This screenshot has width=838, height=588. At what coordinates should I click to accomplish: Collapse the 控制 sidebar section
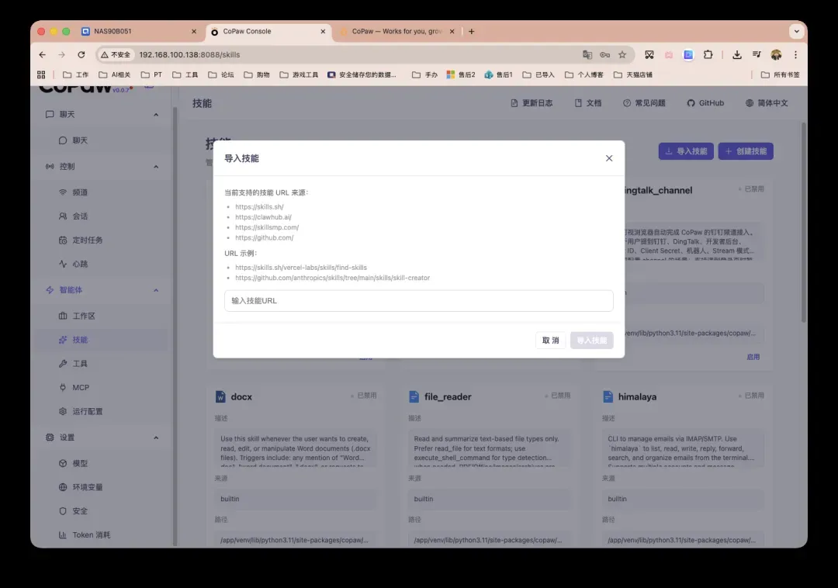[x=156, y=167]
